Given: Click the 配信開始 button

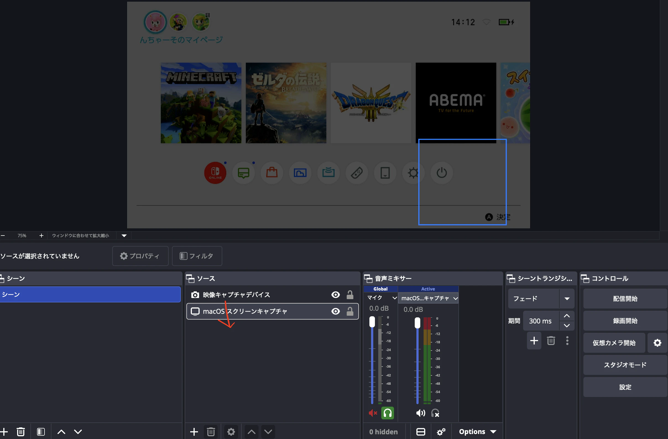Looking at the screenshot, I should (x=625, y=298).
